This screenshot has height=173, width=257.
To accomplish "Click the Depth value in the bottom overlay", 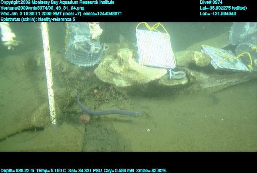I will (16, 171).
